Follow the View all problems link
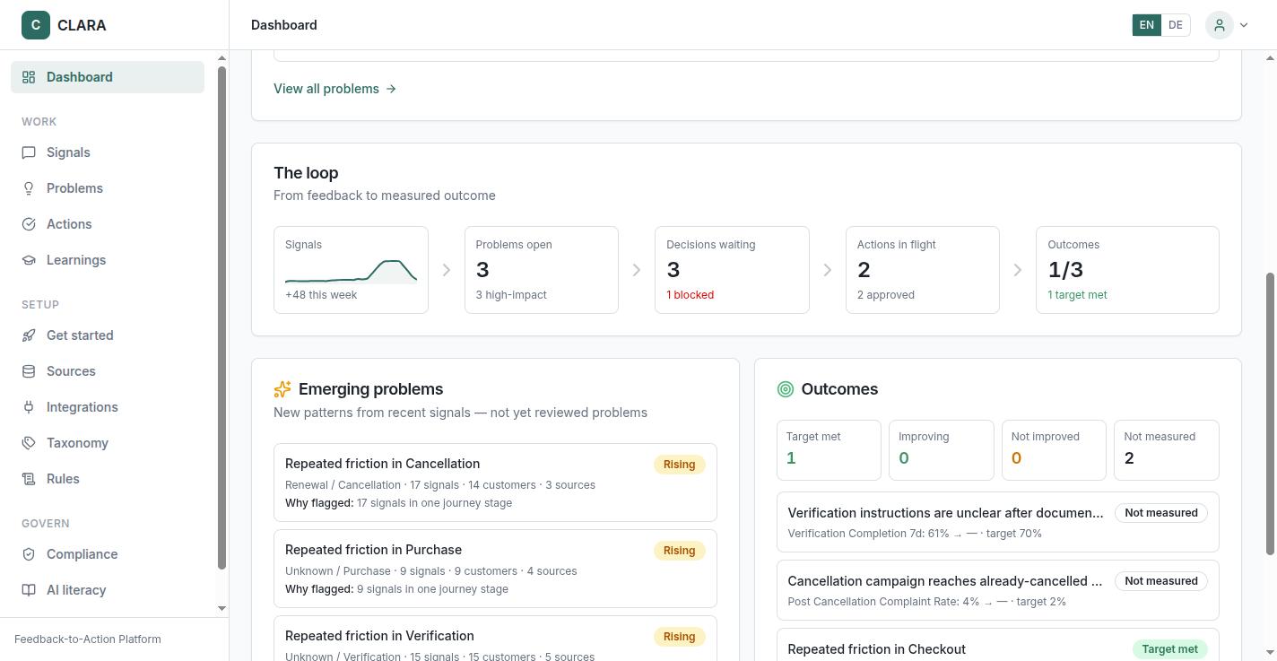 pos(334,89)
